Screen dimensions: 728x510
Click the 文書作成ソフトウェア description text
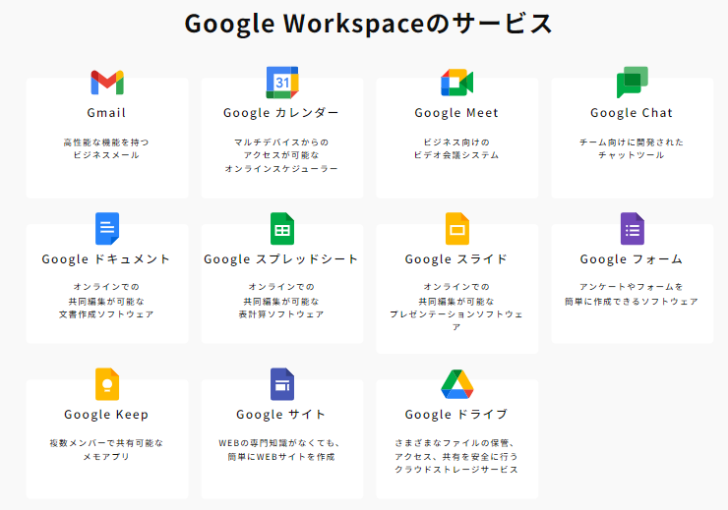(106, 314)
